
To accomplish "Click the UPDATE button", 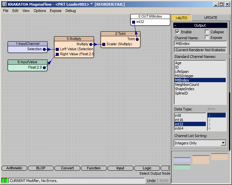I will (211, 18).
